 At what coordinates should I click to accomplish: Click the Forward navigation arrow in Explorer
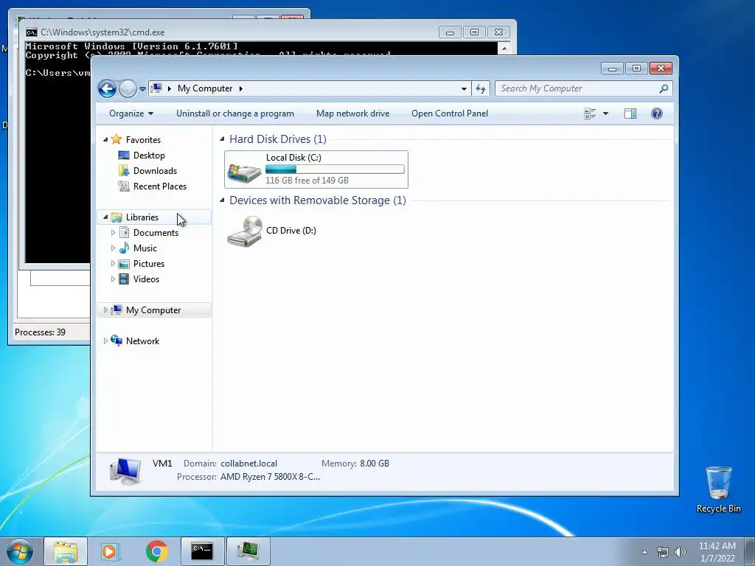(128, 88)
